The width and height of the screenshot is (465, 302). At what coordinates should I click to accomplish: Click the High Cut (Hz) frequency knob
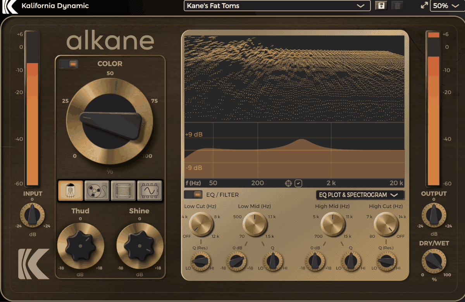coord(386,224)
